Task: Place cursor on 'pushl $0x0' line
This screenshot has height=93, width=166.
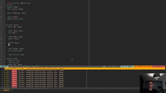Action: click(x=13, y=17)
